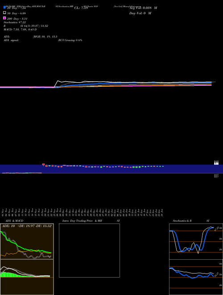
Task: Select the '200 Day - 3.51' legend label
Action: 17,19
